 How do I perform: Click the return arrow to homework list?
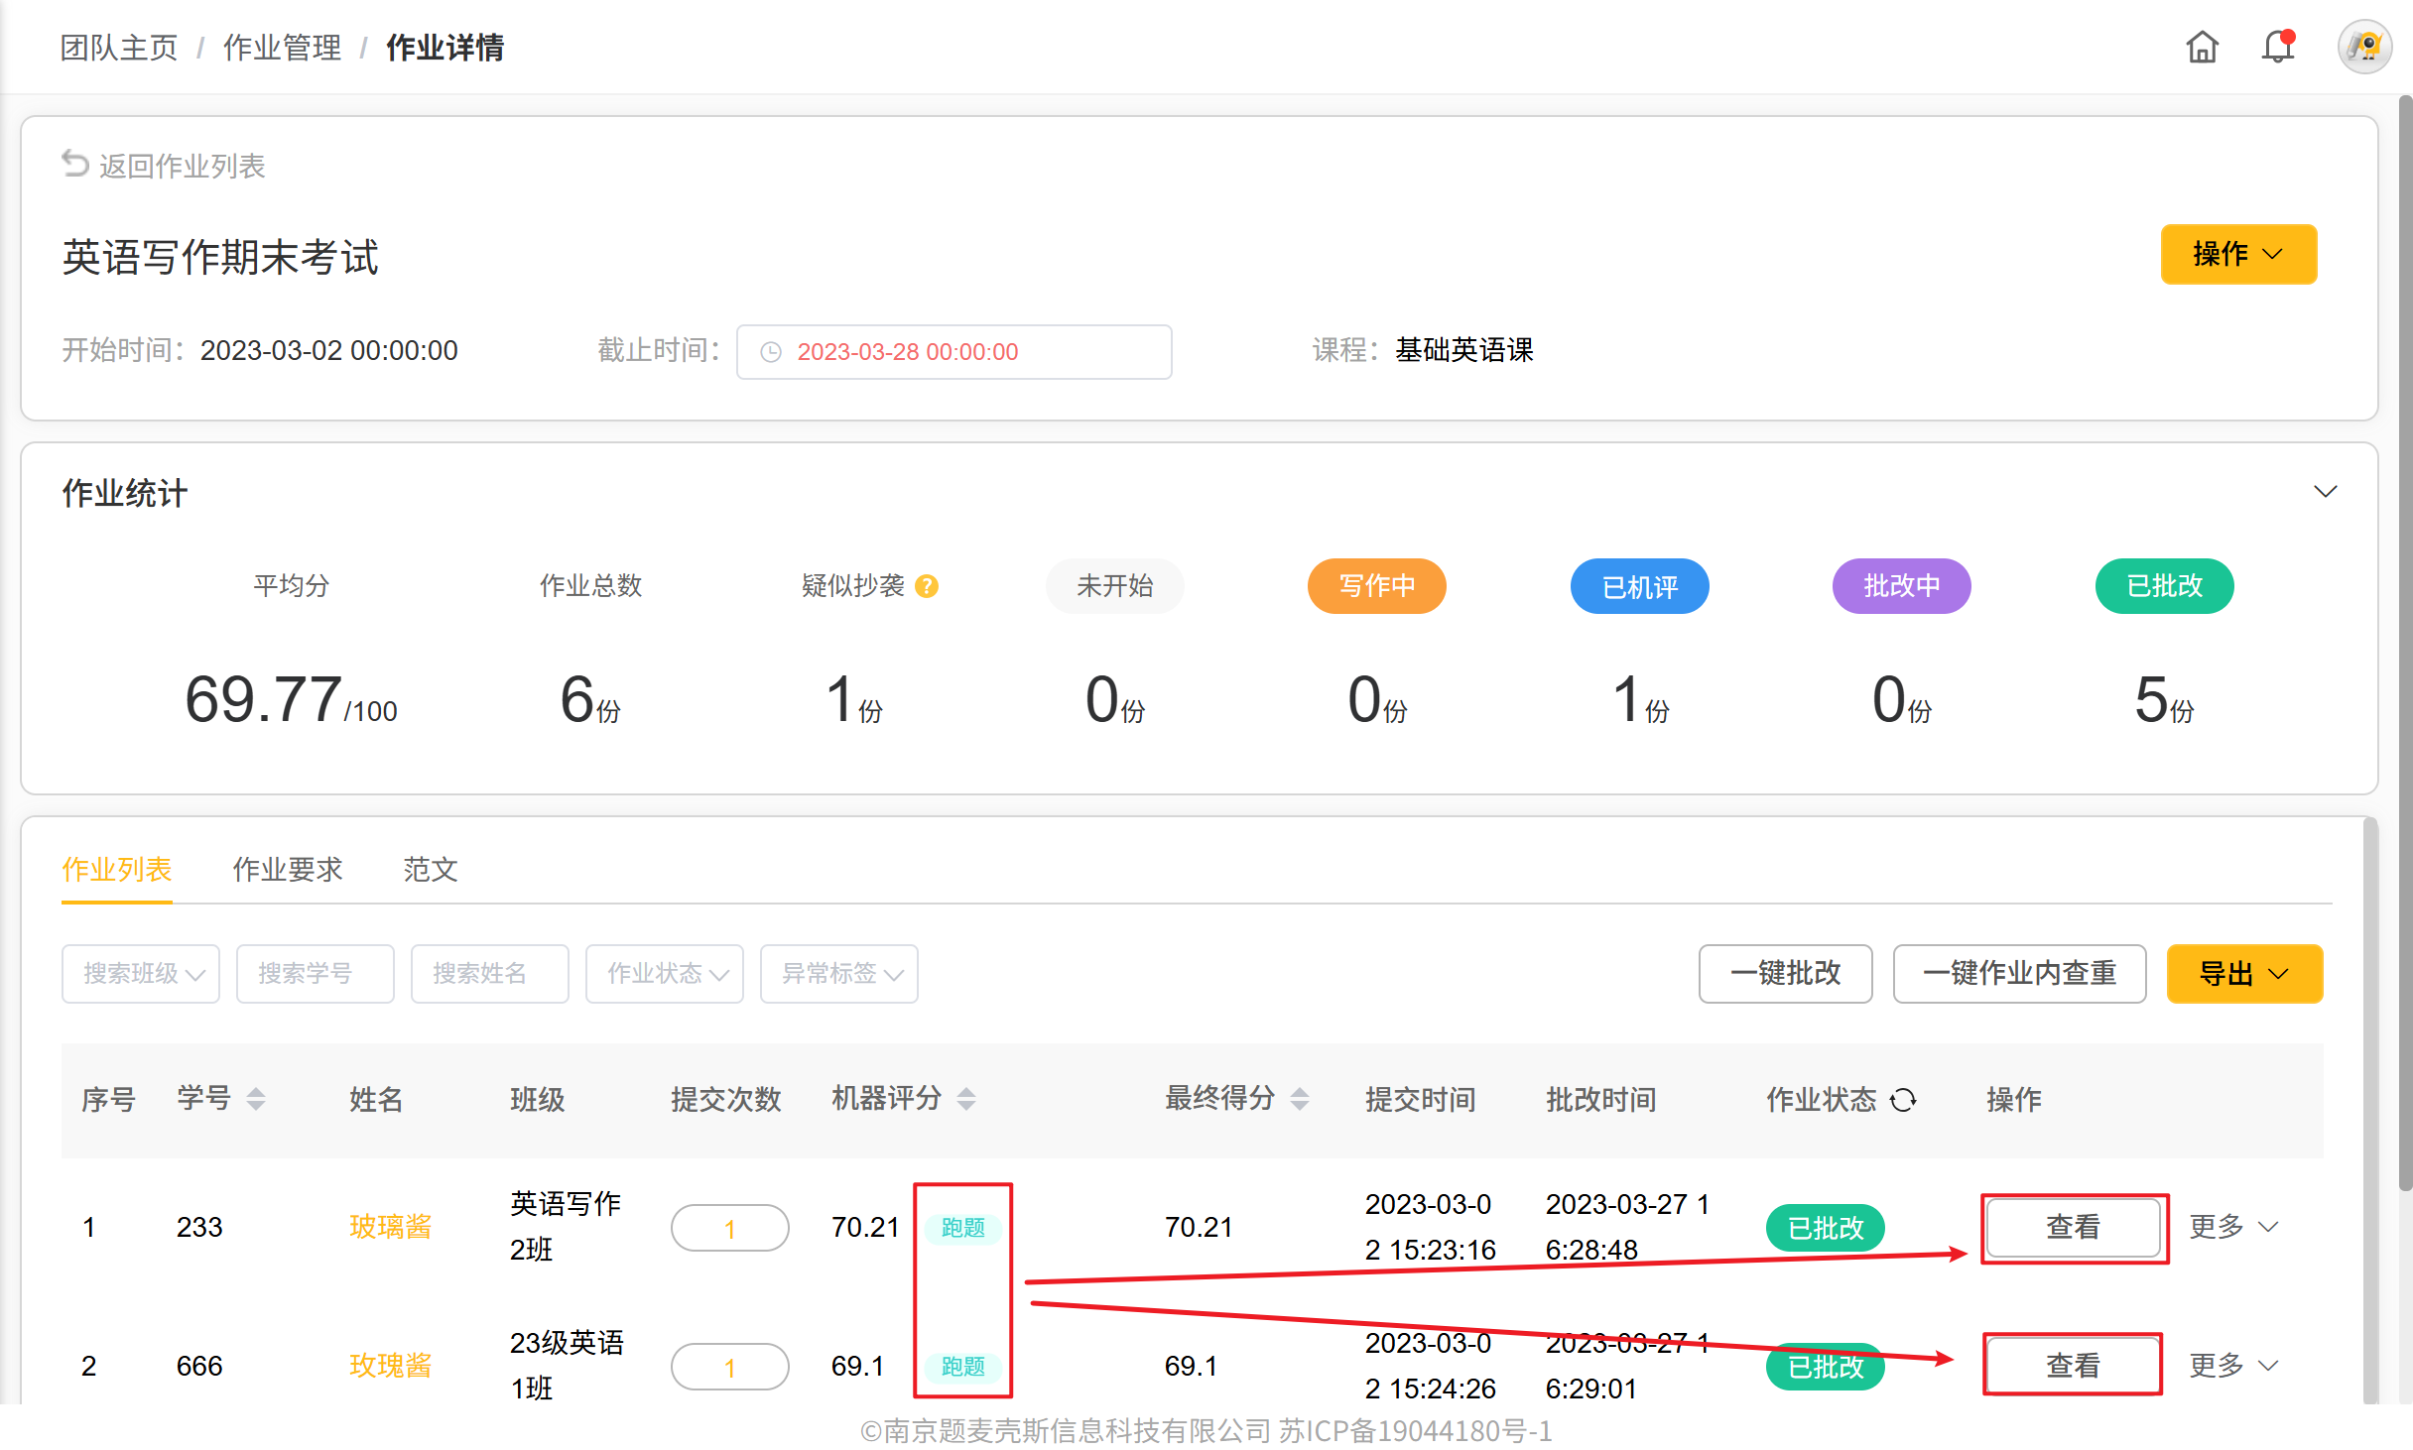tap(75, 164)
